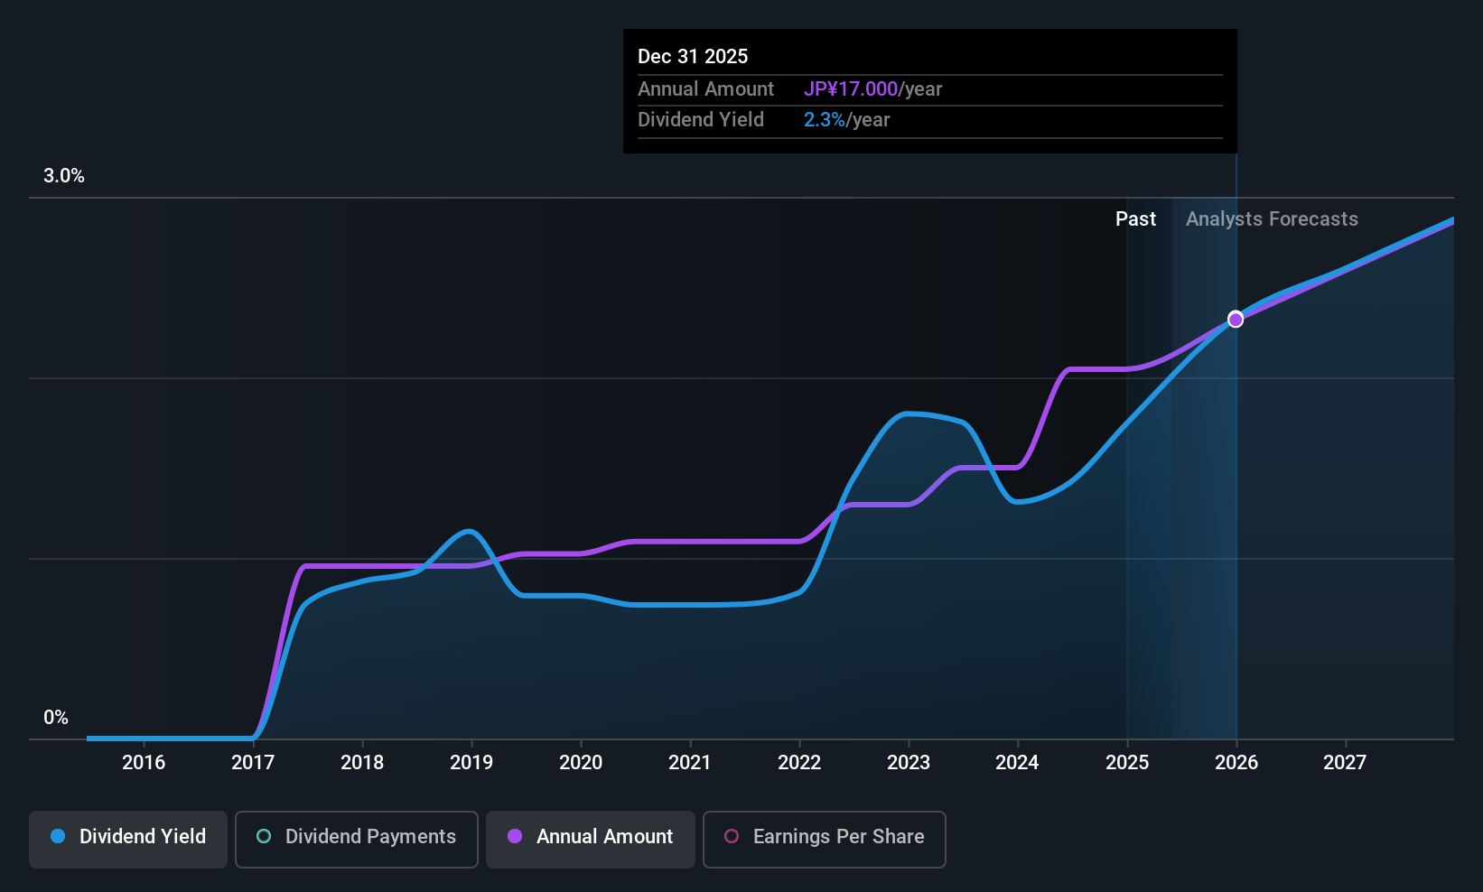Toggle the Dividend Yield legend button

(128, 840)
